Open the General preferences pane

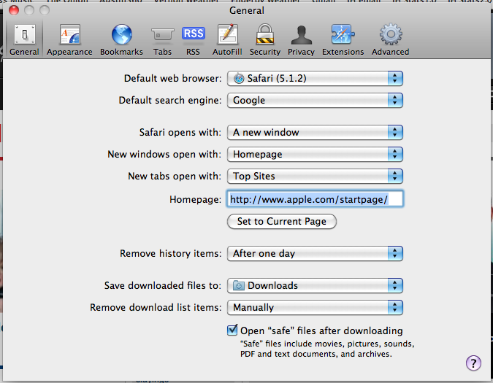[x=24, y=39]
